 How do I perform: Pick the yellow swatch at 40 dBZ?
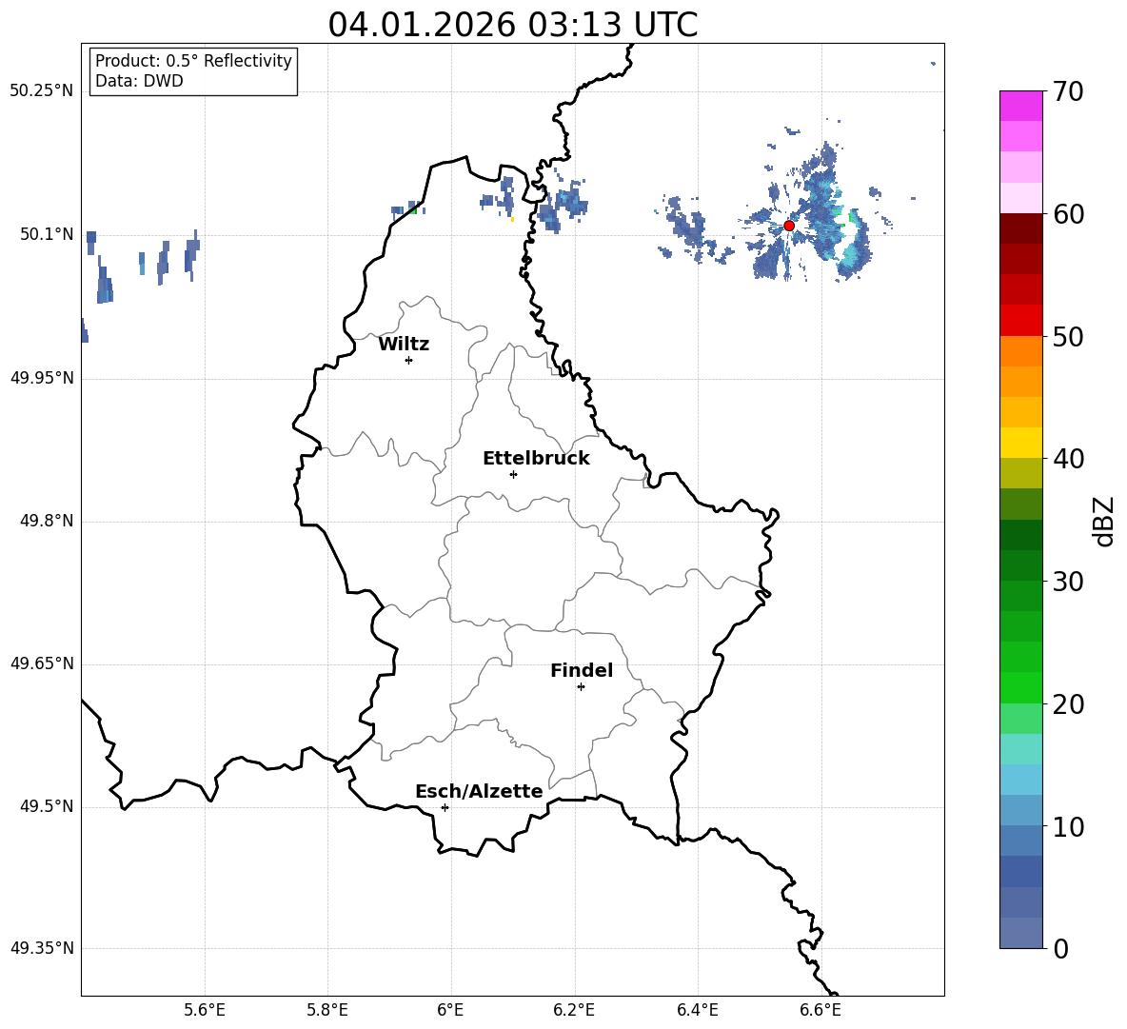(1020, 443)
